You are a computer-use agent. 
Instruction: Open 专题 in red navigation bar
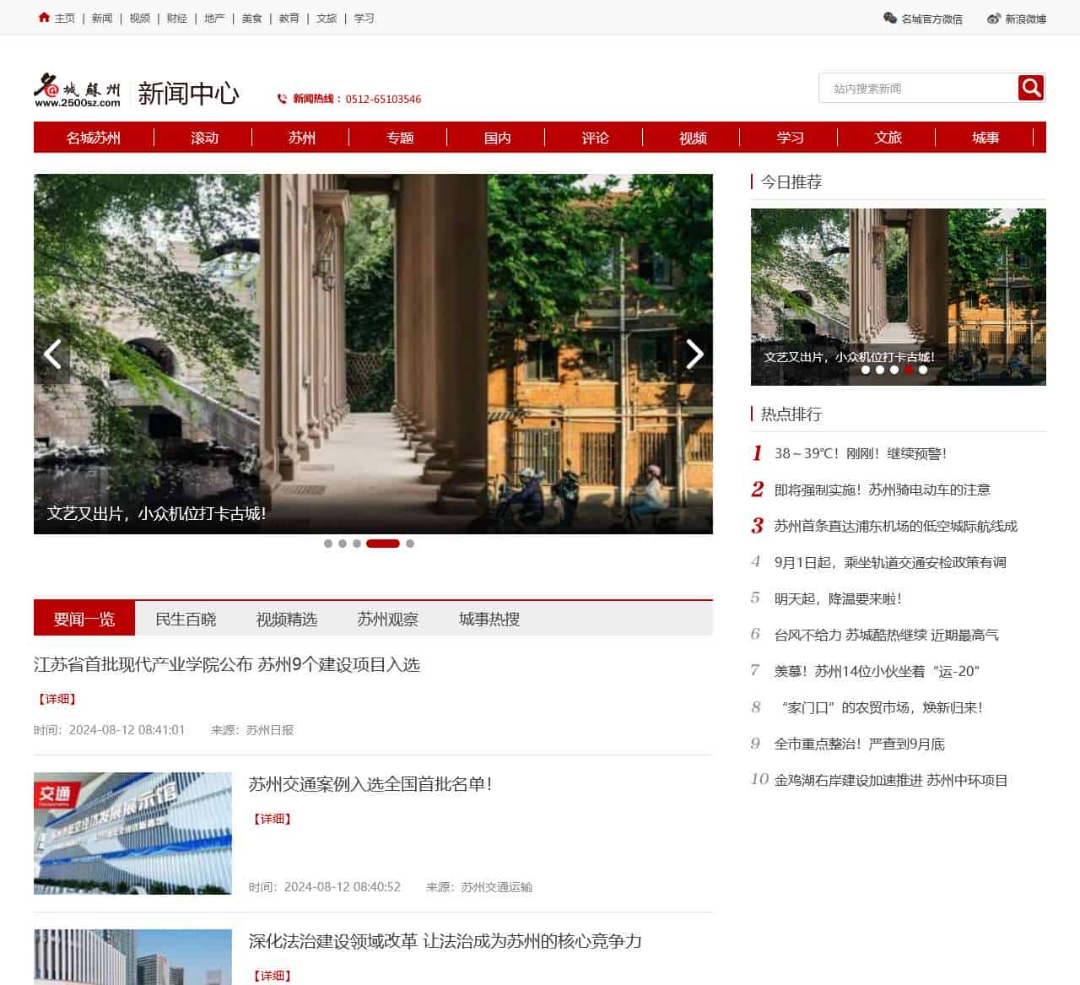(400, 138)
